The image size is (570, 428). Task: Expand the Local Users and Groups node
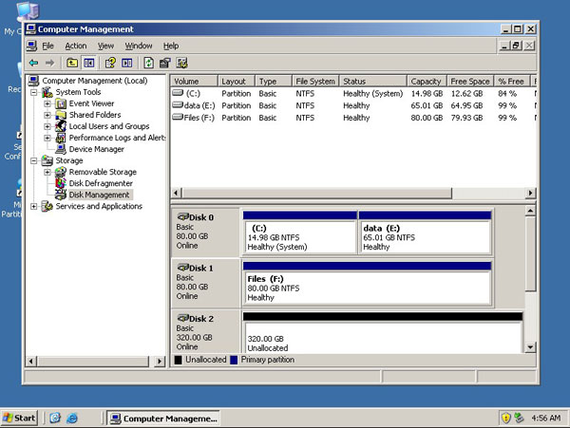pos(47,126)
